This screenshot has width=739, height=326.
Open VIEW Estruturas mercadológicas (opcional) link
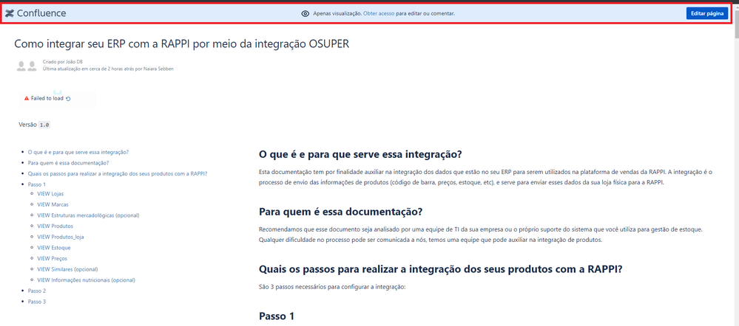[x=88, y=215]
